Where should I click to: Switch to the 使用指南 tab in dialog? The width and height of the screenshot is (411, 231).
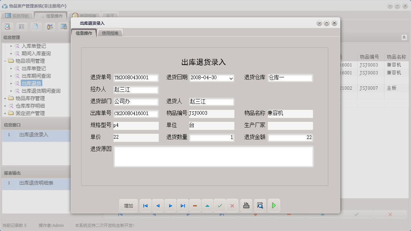pyautogui.click(x=110, y=33)
